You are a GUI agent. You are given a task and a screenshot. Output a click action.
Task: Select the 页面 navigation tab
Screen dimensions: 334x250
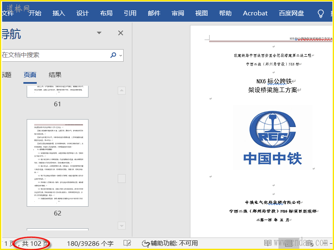point(30,75)
